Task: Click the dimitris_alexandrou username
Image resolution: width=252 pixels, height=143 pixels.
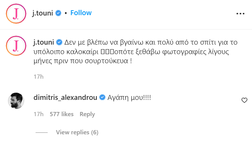Action: (x=65, y=97)
